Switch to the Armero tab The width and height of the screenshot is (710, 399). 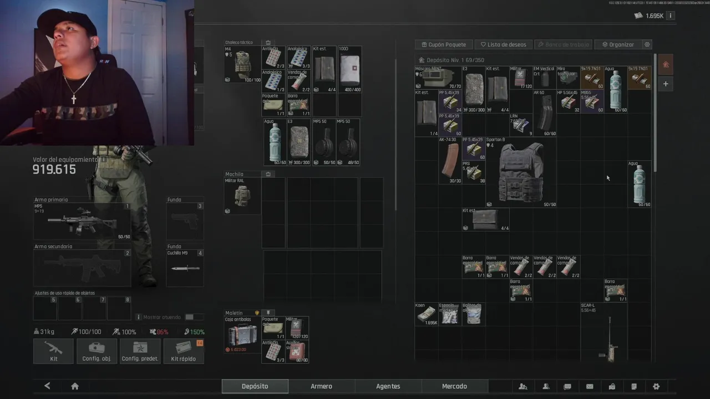322,386
